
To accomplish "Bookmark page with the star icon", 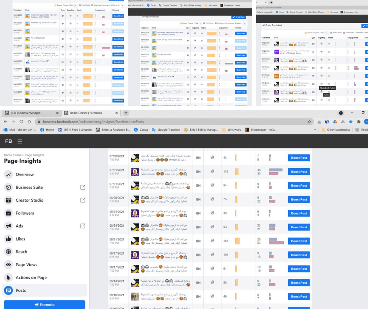I will (x=309, y=122).
